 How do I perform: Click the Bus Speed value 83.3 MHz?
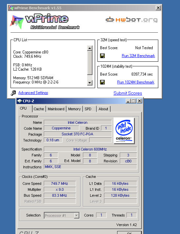[60, 195]
